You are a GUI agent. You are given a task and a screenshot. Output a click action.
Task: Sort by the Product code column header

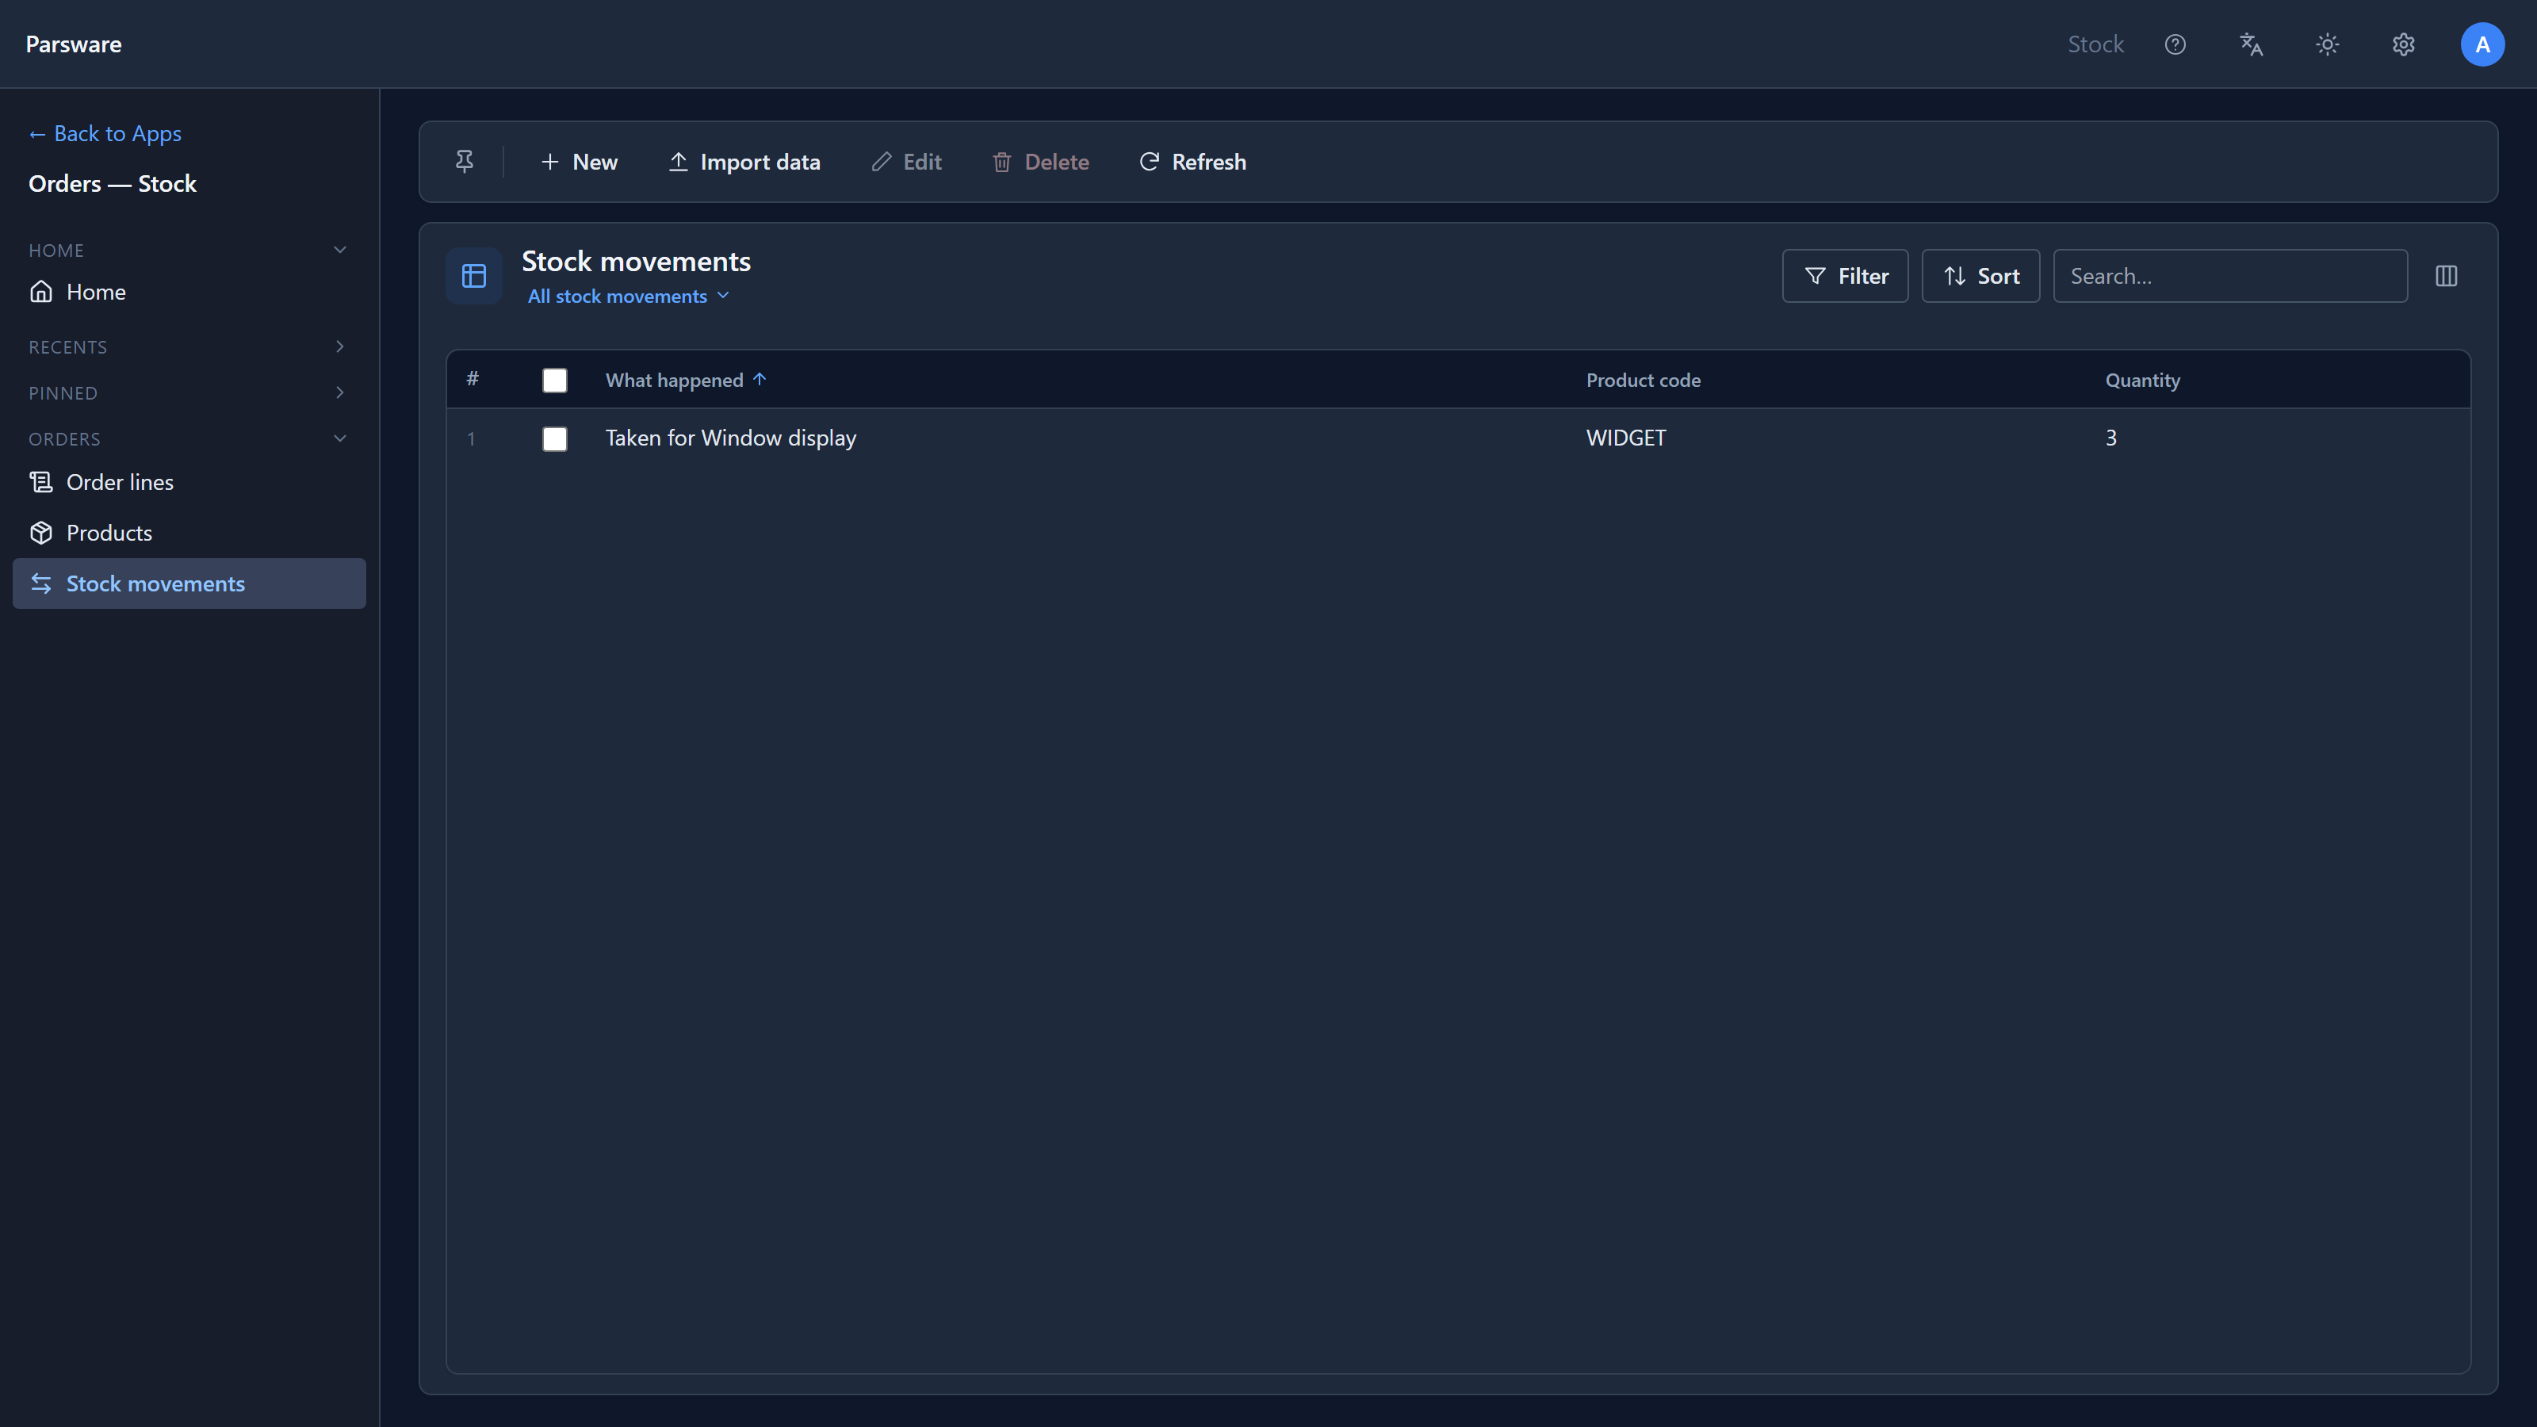coord(1644,381)
